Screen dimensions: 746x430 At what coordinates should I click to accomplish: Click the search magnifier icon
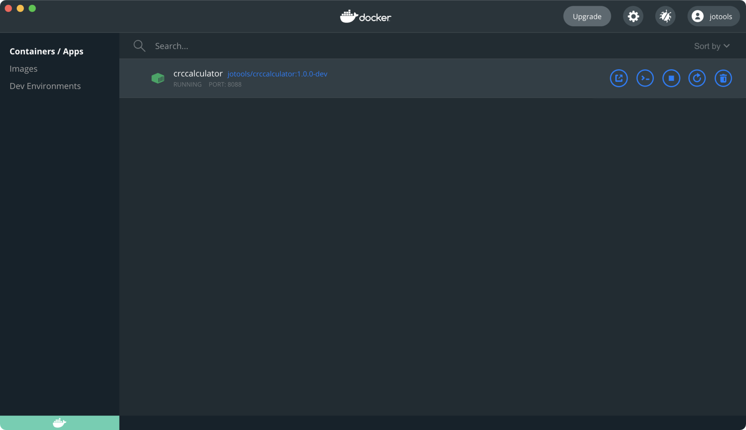pyautogui.click(x=139, y=46)
